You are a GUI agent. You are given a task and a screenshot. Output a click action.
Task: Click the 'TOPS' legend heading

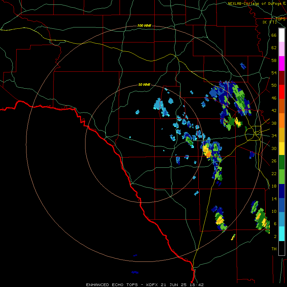(280, 19)
